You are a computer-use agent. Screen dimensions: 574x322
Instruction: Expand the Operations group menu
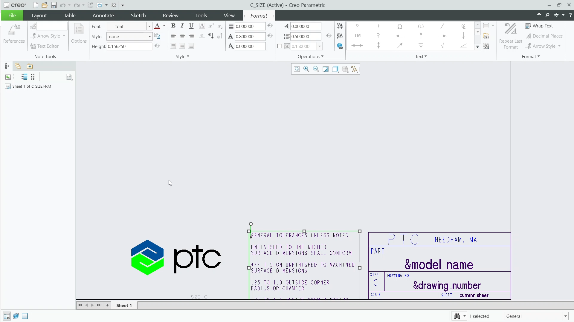click(x=310, y=56)
